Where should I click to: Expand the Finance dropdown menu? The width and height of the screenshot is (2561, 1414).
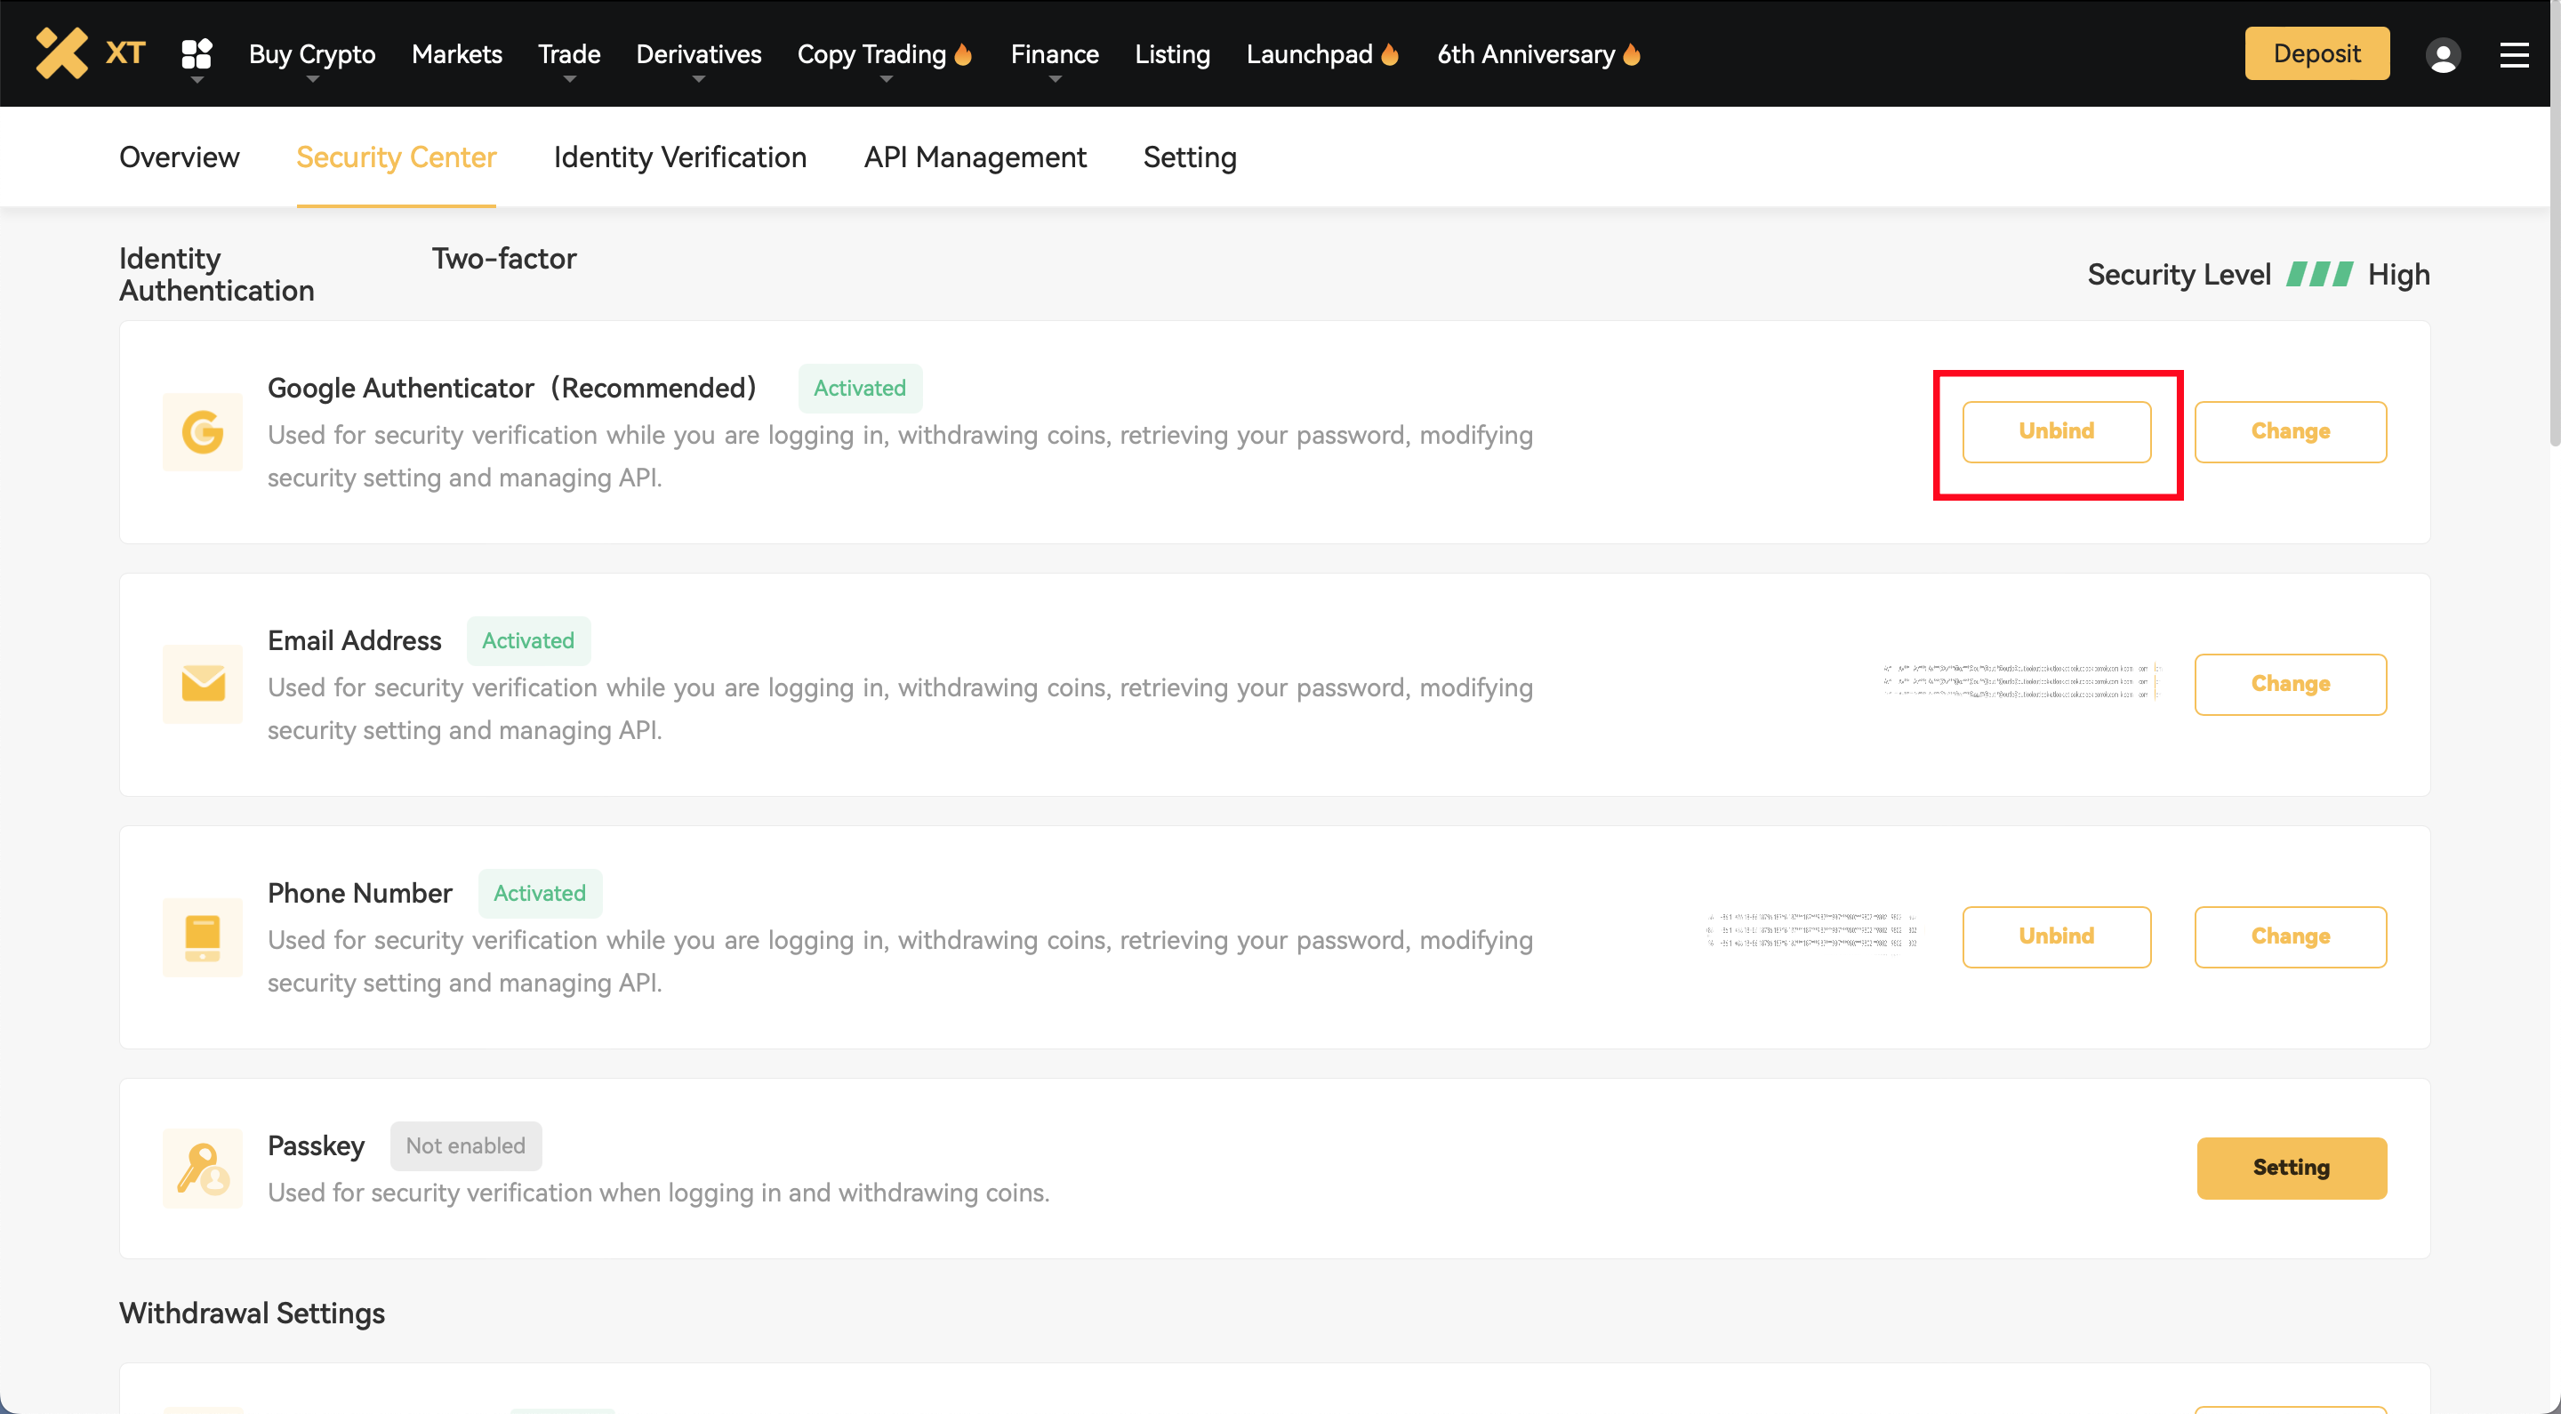(x=1054, y=54)
